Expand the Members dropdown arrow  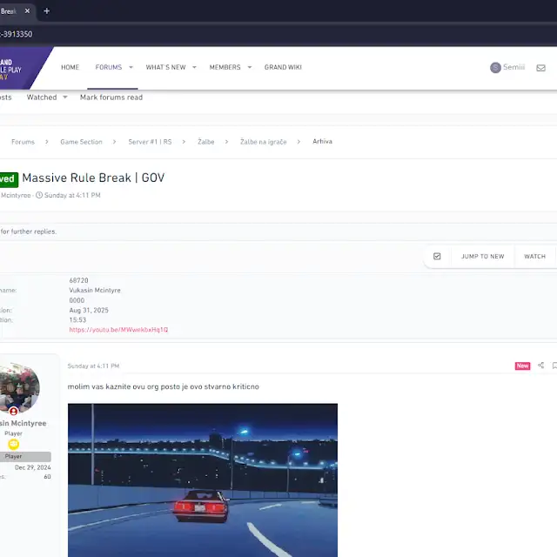250,68
